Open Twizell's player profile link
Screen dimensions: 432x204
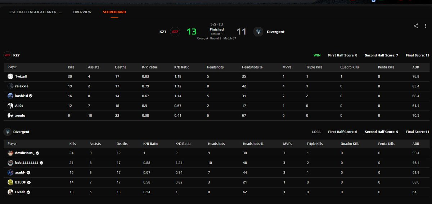coord(21,76)
